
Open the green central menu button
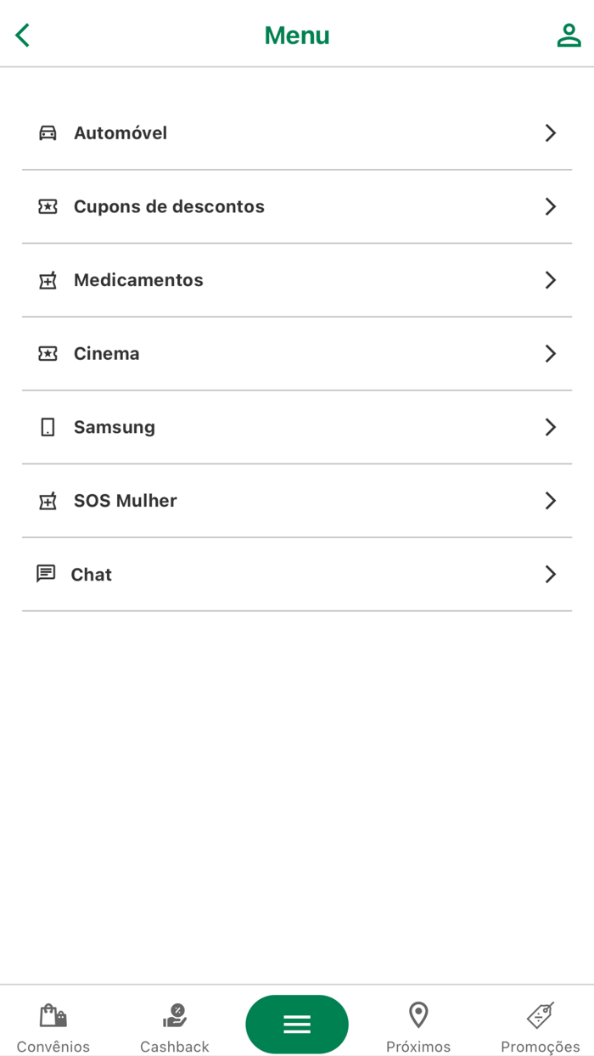tap(296, 1025)
